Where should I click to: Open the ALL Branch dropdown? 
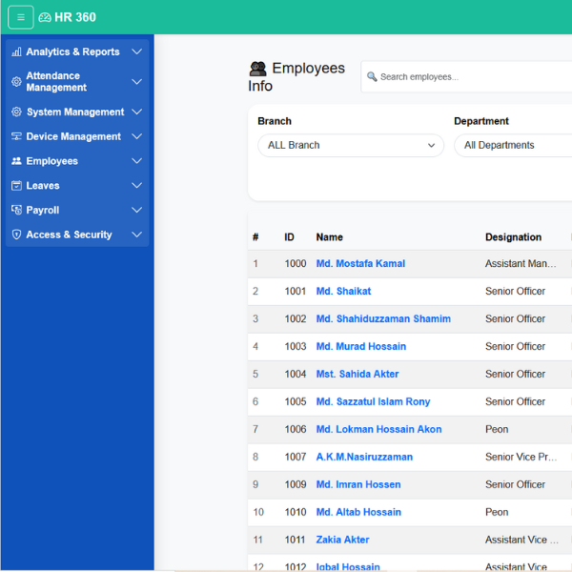pyautogui.click(x=350, y=146)
